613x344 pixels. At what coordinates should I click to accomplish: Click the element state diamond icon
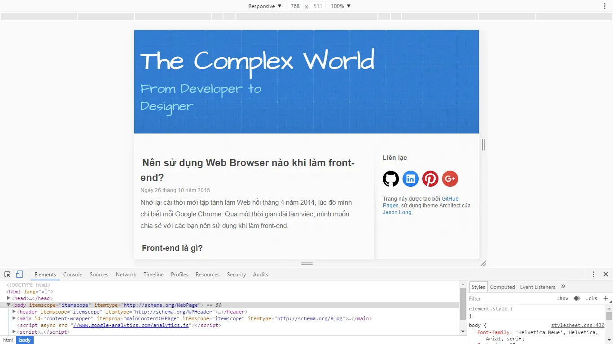577,298
